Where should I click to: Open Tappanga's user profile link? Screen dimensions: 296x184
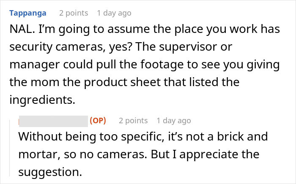(x=29, y=13)
